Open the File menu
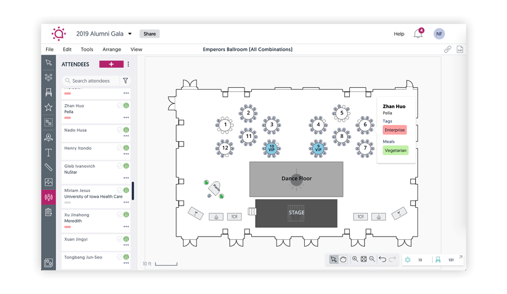The image size is (507, 294). tap(50, 49)
